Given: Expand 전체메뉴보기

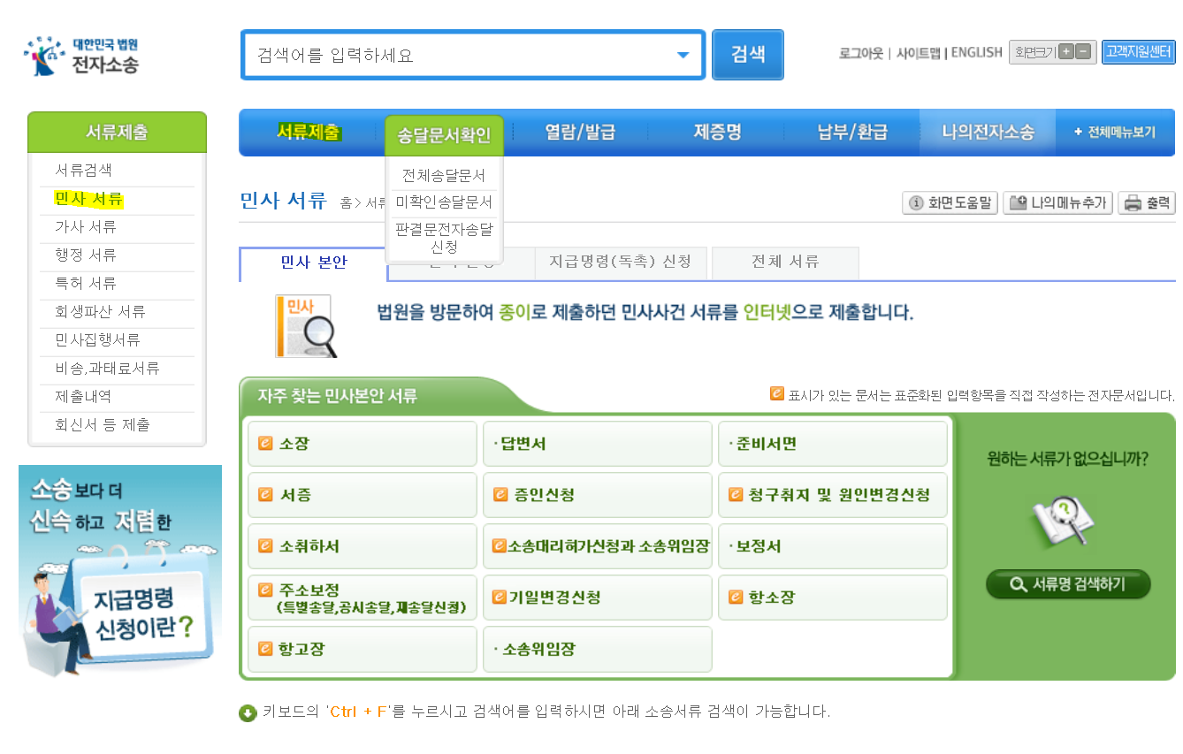Looking at the screenshot, I should pos(1115,133).
